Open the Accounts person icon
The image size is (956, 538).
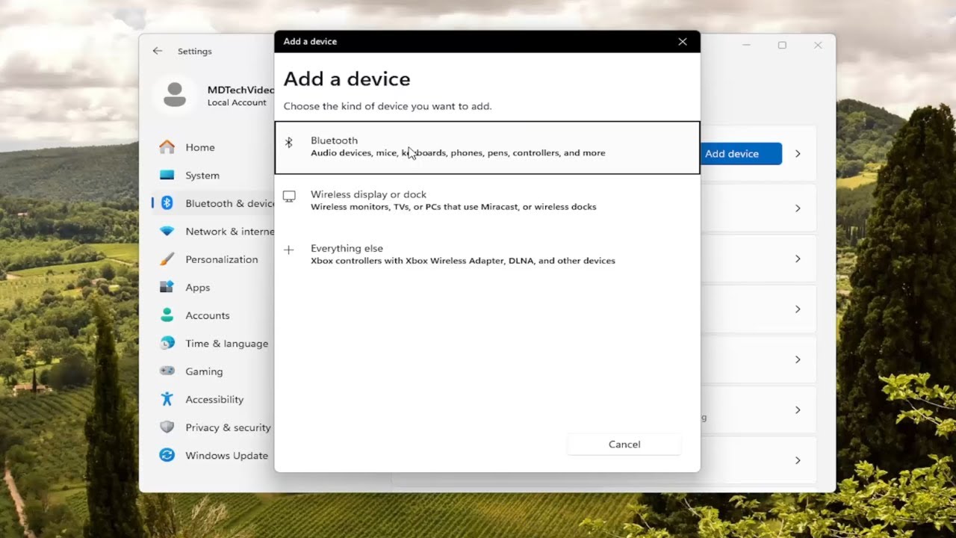[x=167, y=315]
